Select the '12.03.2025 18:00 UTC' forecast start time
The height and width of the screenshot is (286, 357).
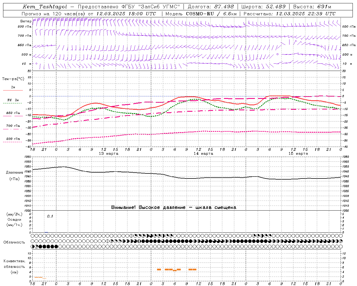coord(126,14)
